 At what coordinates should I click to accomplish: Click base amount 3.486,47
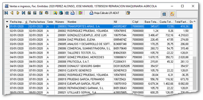point(151,35)
